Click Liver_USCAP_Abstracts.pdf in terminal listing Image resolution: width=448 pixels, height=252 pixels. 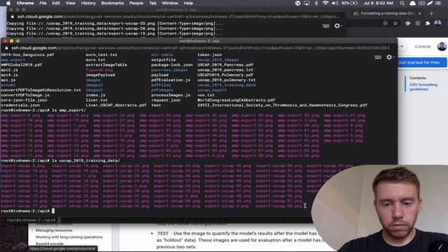pyautogui.click(x=116, y=105)
